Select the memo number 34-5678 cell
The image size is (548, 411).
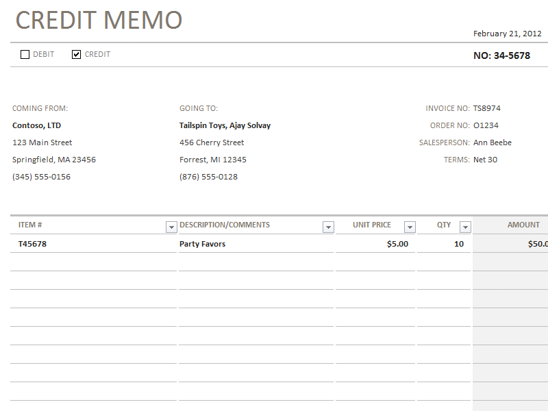501,55
